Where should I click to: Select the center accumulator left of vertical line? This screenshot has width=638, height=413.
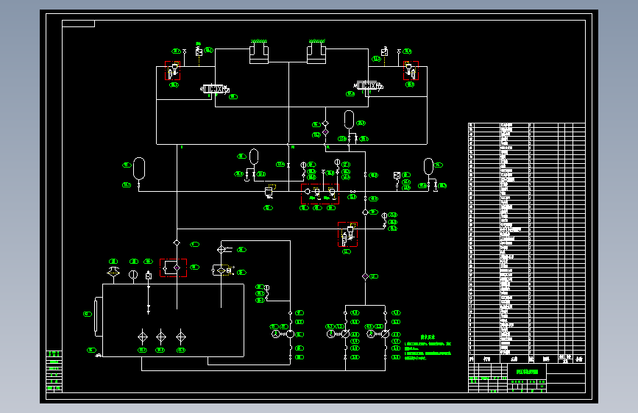pos(254,157)
